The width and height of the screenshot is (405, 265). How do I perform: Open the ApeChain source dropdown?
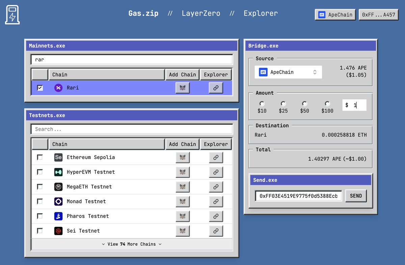(288, 72)
